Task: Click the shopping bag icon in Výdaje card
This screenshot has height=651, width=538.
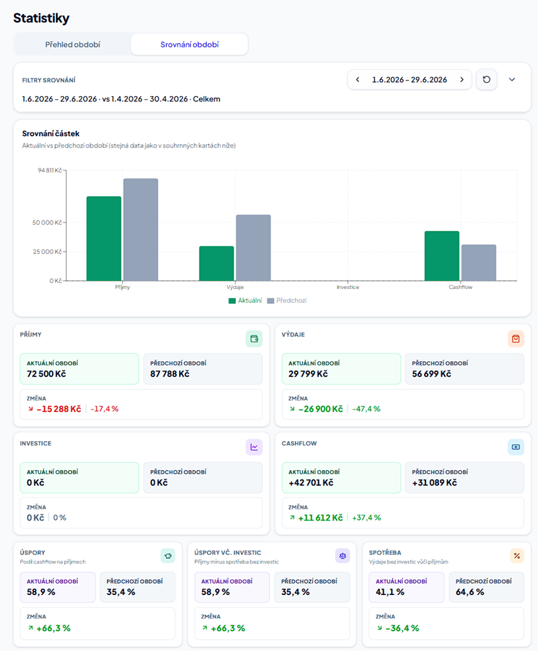Action: click(x=516, y=339)
